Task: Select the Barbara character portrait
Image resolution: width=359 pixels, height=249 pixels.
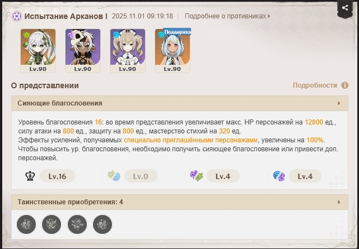Action: 128,51
